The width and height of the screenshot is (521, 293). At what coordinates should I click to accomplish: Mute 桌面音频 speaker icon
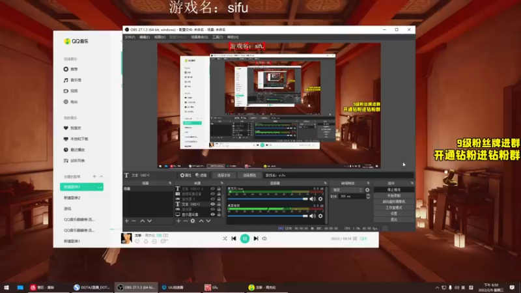[x=313, y=216]
